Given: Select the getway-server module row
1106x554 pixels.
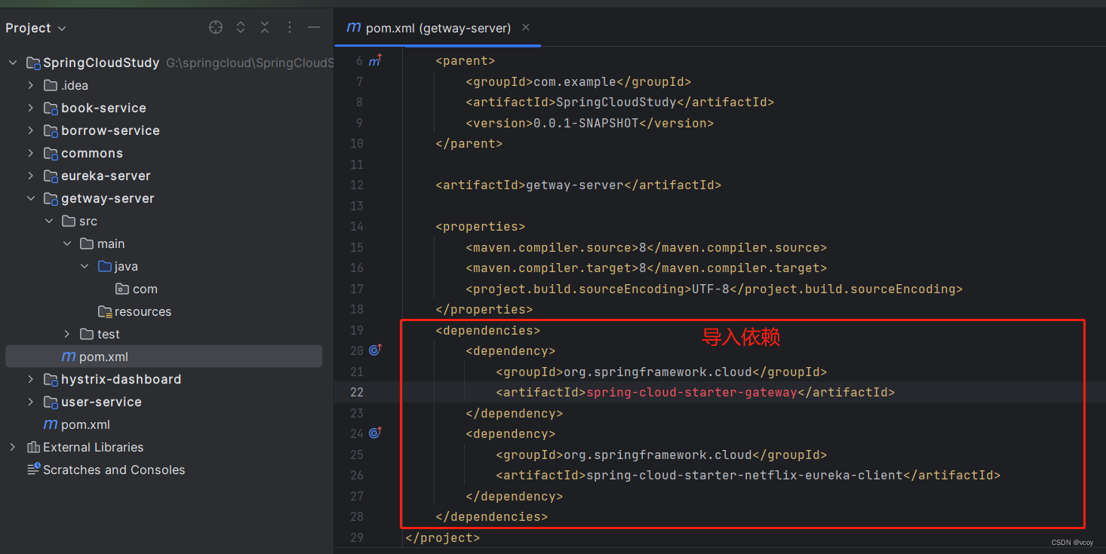Looking at the screenshot, I should pos(108,198).
